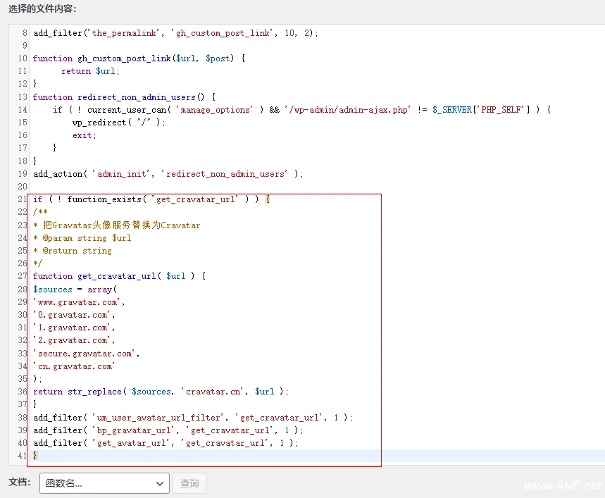Place cursor at closing brace on line 41
Image resolution: width=605 pixels, height=498 pixels.
(36, 456)
